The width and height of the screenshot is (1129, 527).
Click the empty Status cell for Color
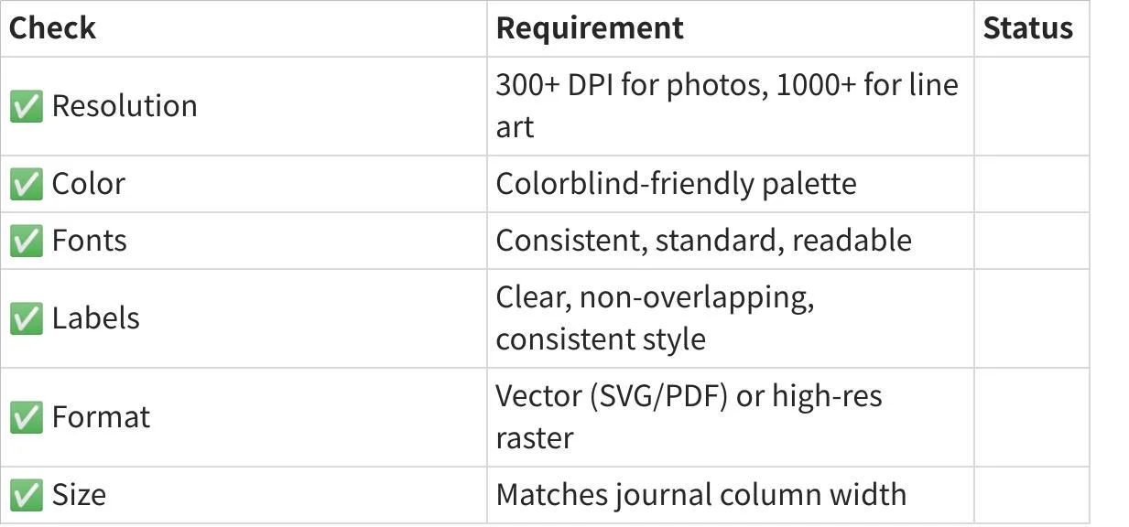(x=1031, y=184)
